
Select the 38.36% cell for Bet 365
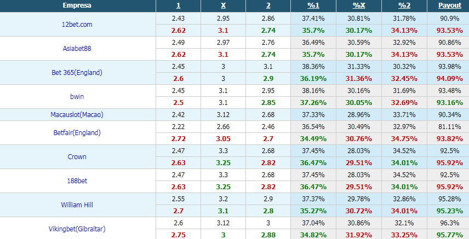coord(313,67)
